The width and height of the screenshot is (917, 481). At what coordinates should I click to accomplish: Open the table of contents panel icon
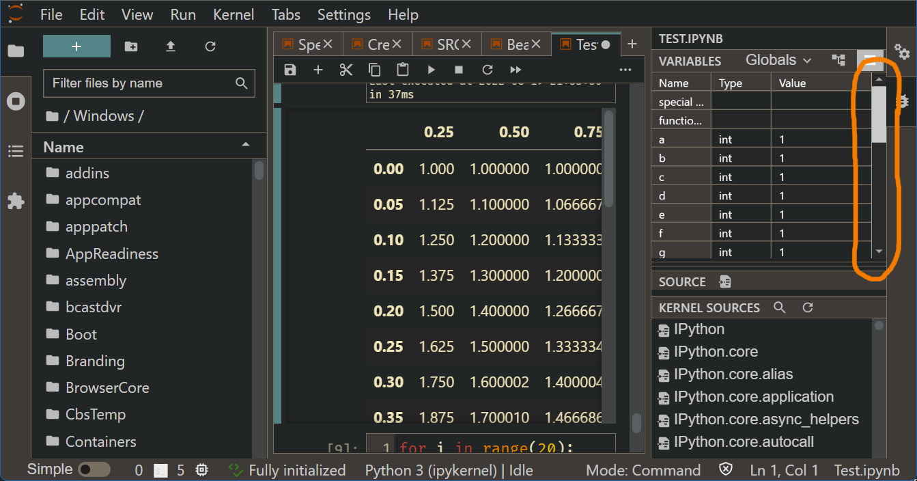click(x=15, y=150)
